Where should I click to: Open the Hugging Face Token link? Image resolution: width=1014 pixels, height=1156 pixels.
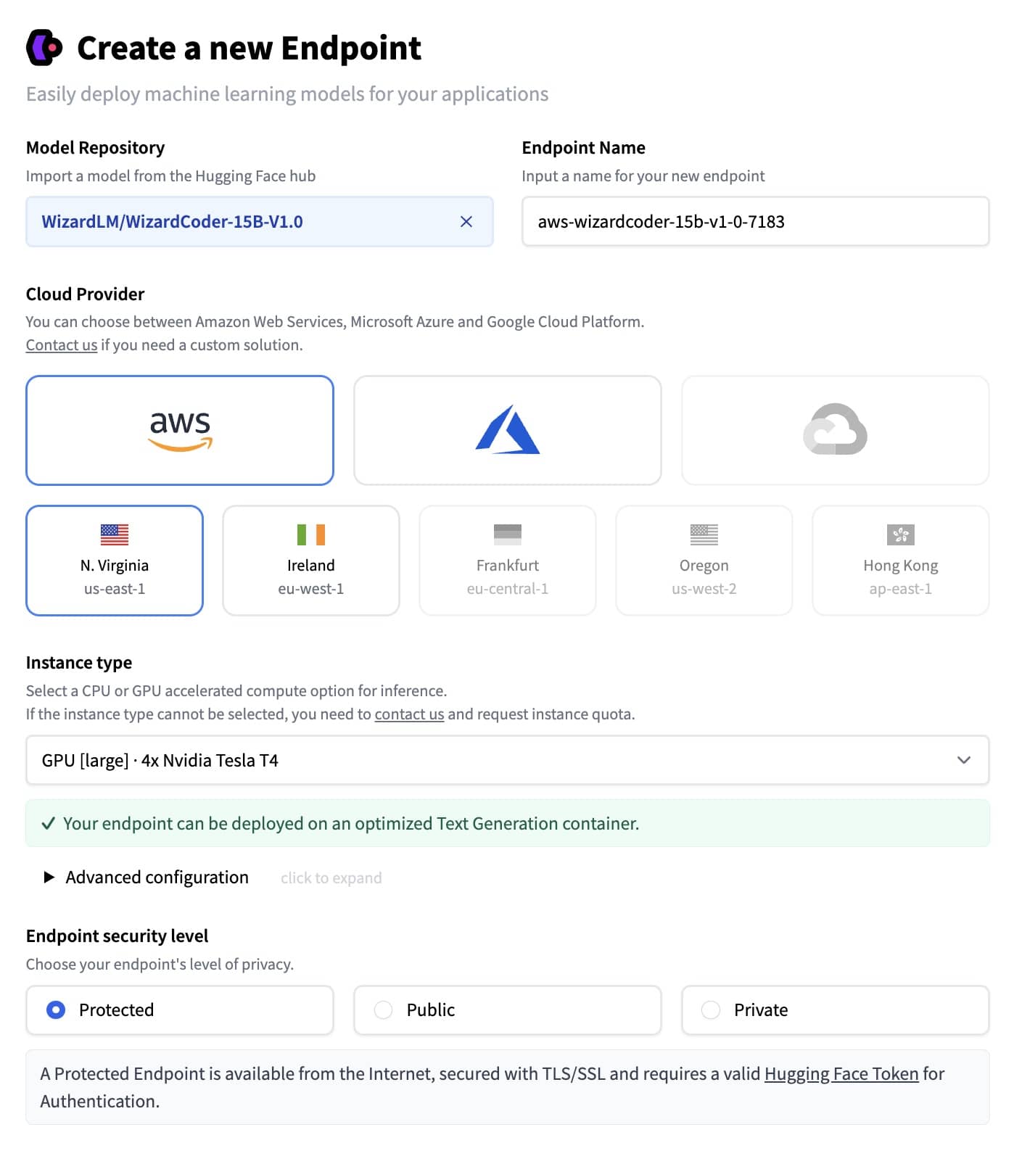[841, 1074]
